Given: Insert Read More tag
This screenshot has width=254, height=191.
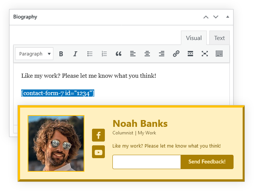Looking at the screenshot, I should [190, 54].
